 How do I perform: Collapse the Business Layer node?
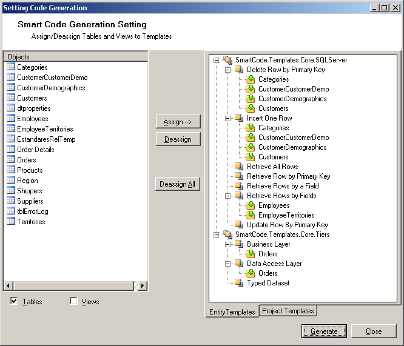[227, 244]
